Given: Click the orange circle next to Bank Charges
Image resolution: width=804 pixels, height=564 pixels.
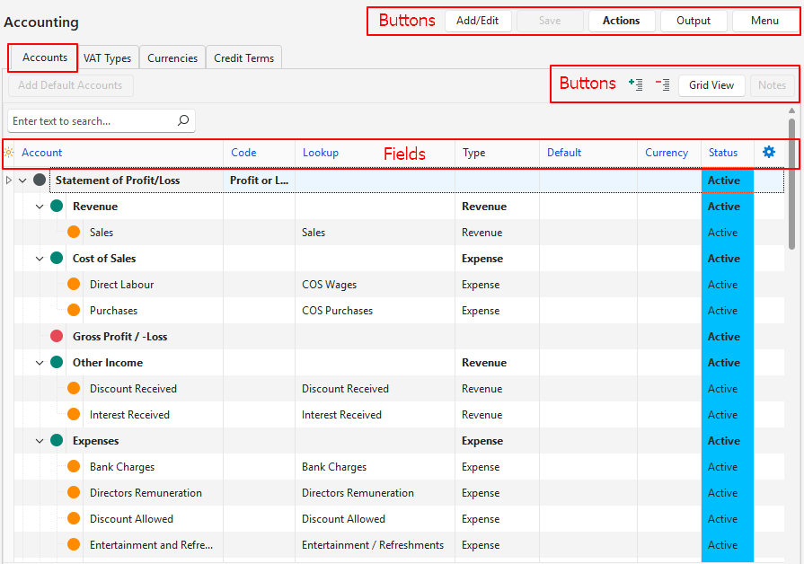Looking at the screenshot, I should [x=74, y=467].
